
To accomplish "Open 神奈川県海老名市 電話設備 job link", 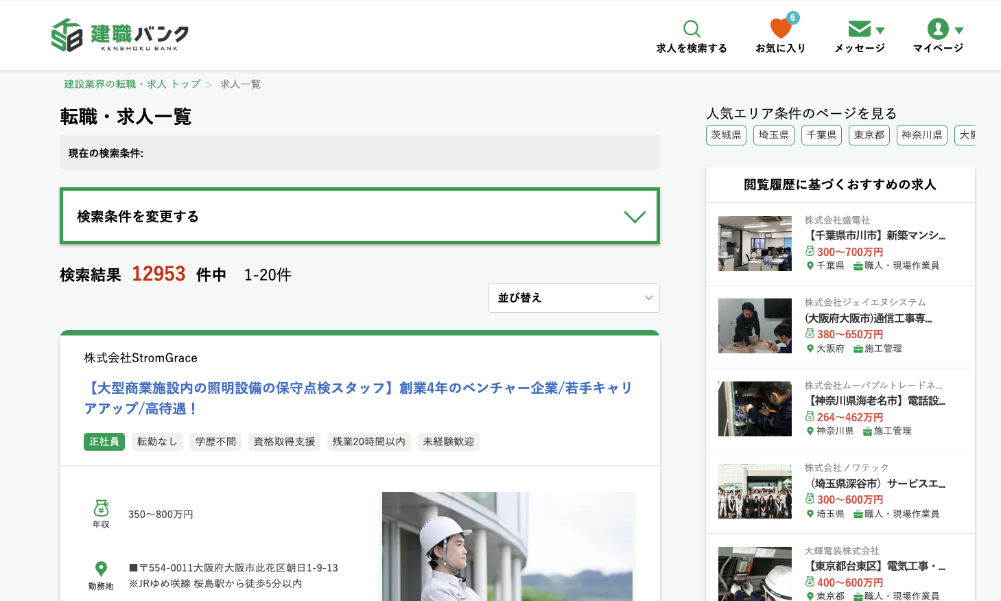I will point(875,401).
